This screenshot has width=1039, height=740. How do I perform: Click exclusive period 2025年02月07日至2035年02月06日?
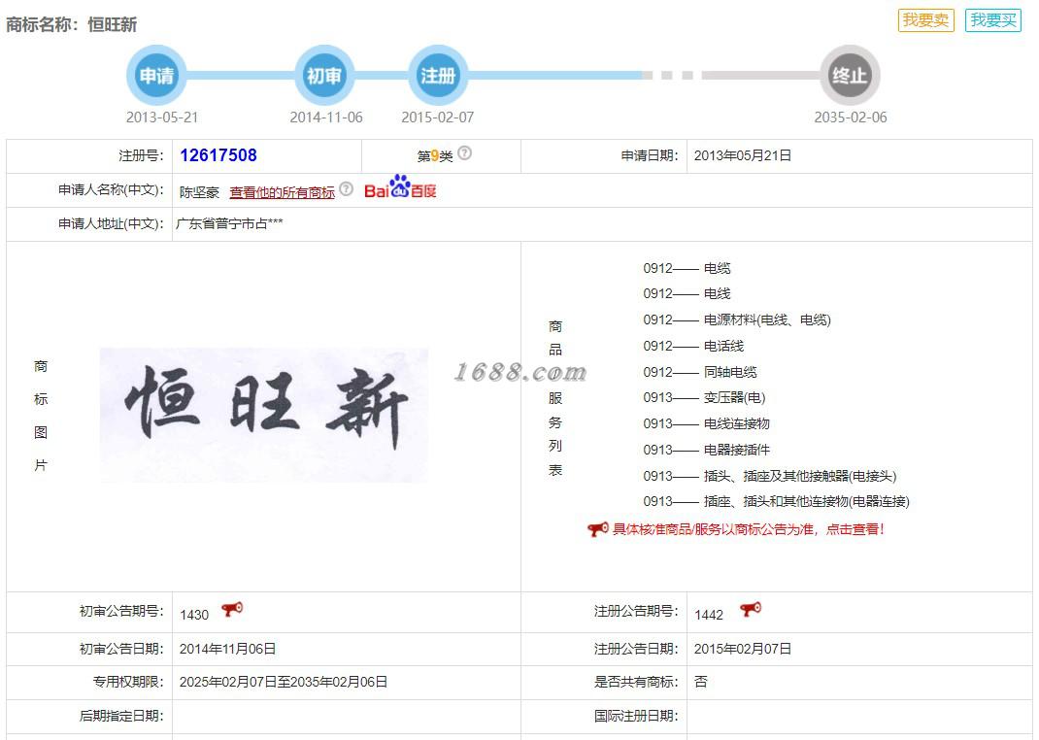[283, 682]
